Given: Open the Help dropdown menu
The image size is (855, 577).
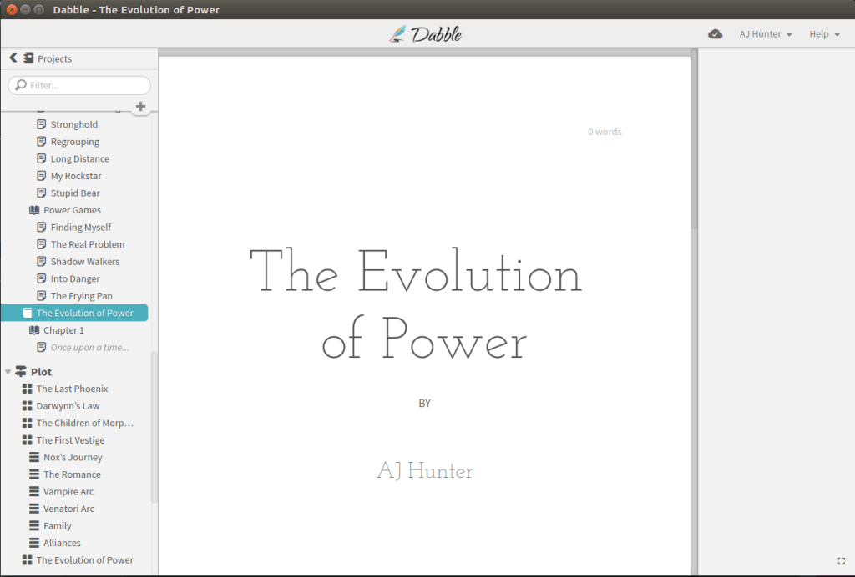Looking at the screenshot, I should (824, 34).
